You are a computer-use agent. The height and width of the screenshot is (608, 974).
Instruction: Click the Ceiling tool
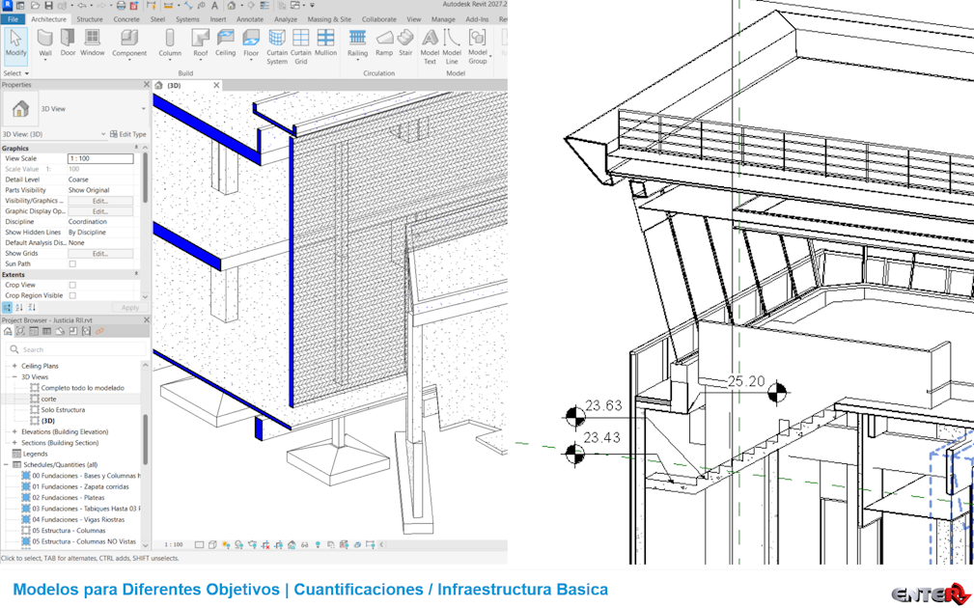pos(225,42)
